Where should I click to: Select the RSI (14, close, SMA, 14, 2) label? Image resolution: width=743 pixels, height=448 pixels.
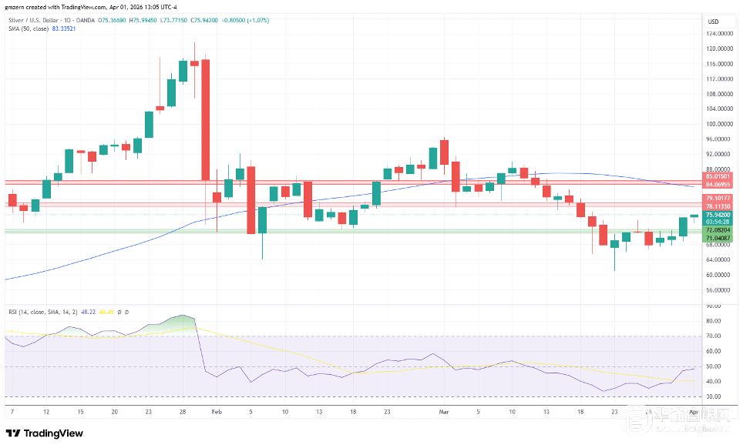(44, 312)
